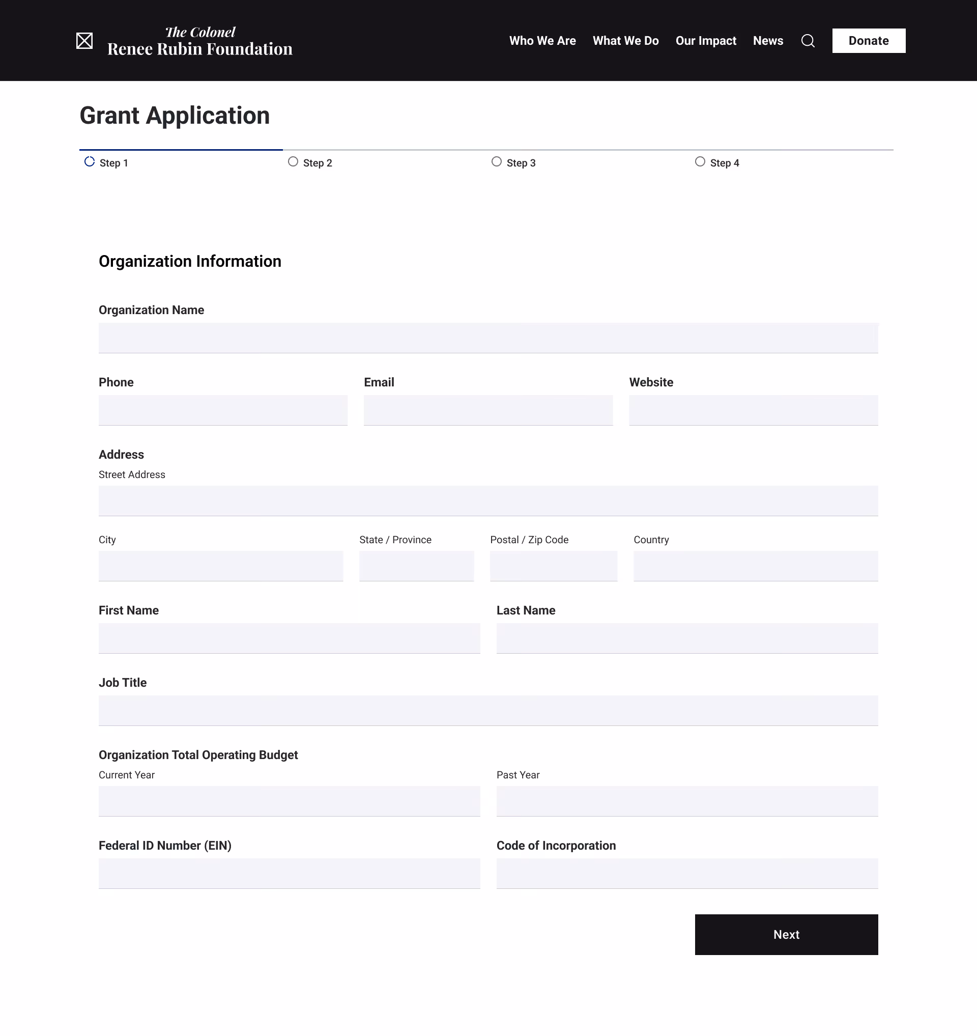Focus the Organization Name field
The height and width of the screenshot is (1036, 977).
pos(489,338)
